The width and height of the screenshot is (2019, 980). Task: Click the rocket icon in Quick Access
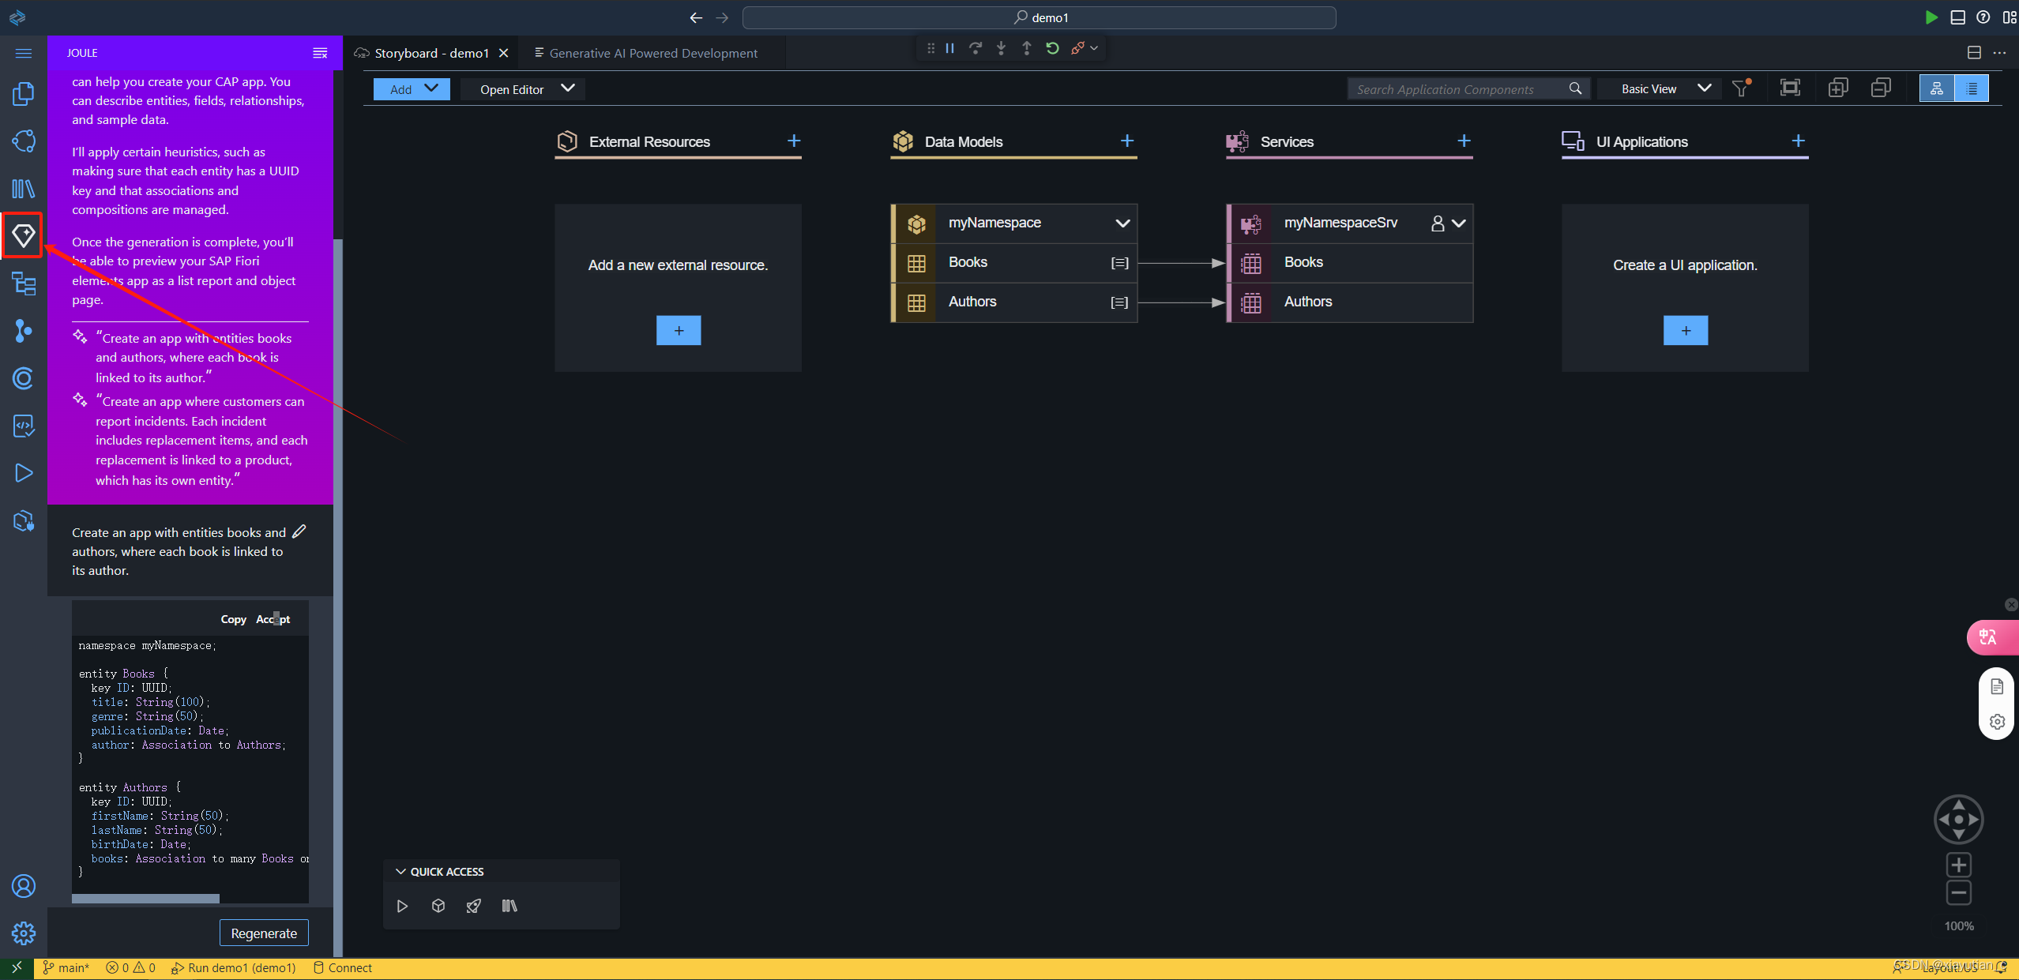[473, 906]
